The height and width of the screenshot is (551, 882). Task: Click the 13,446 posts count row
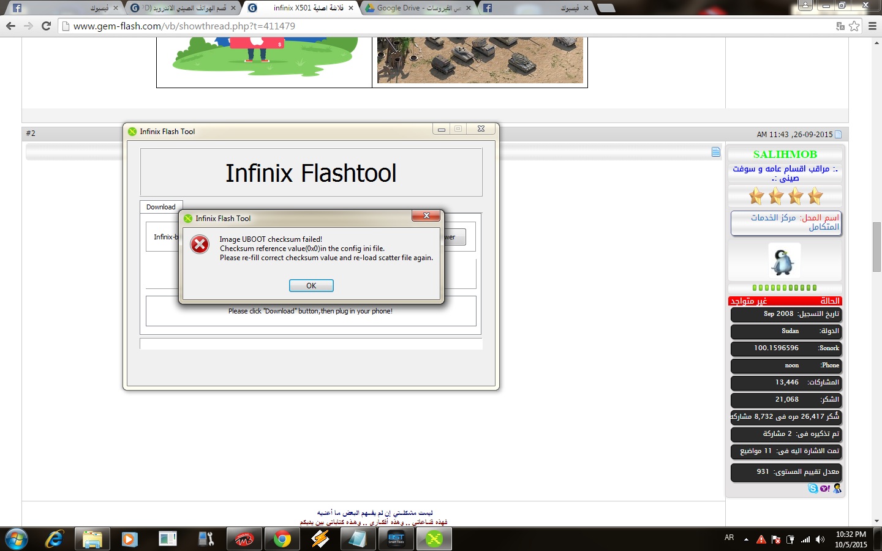pos(786,383)
